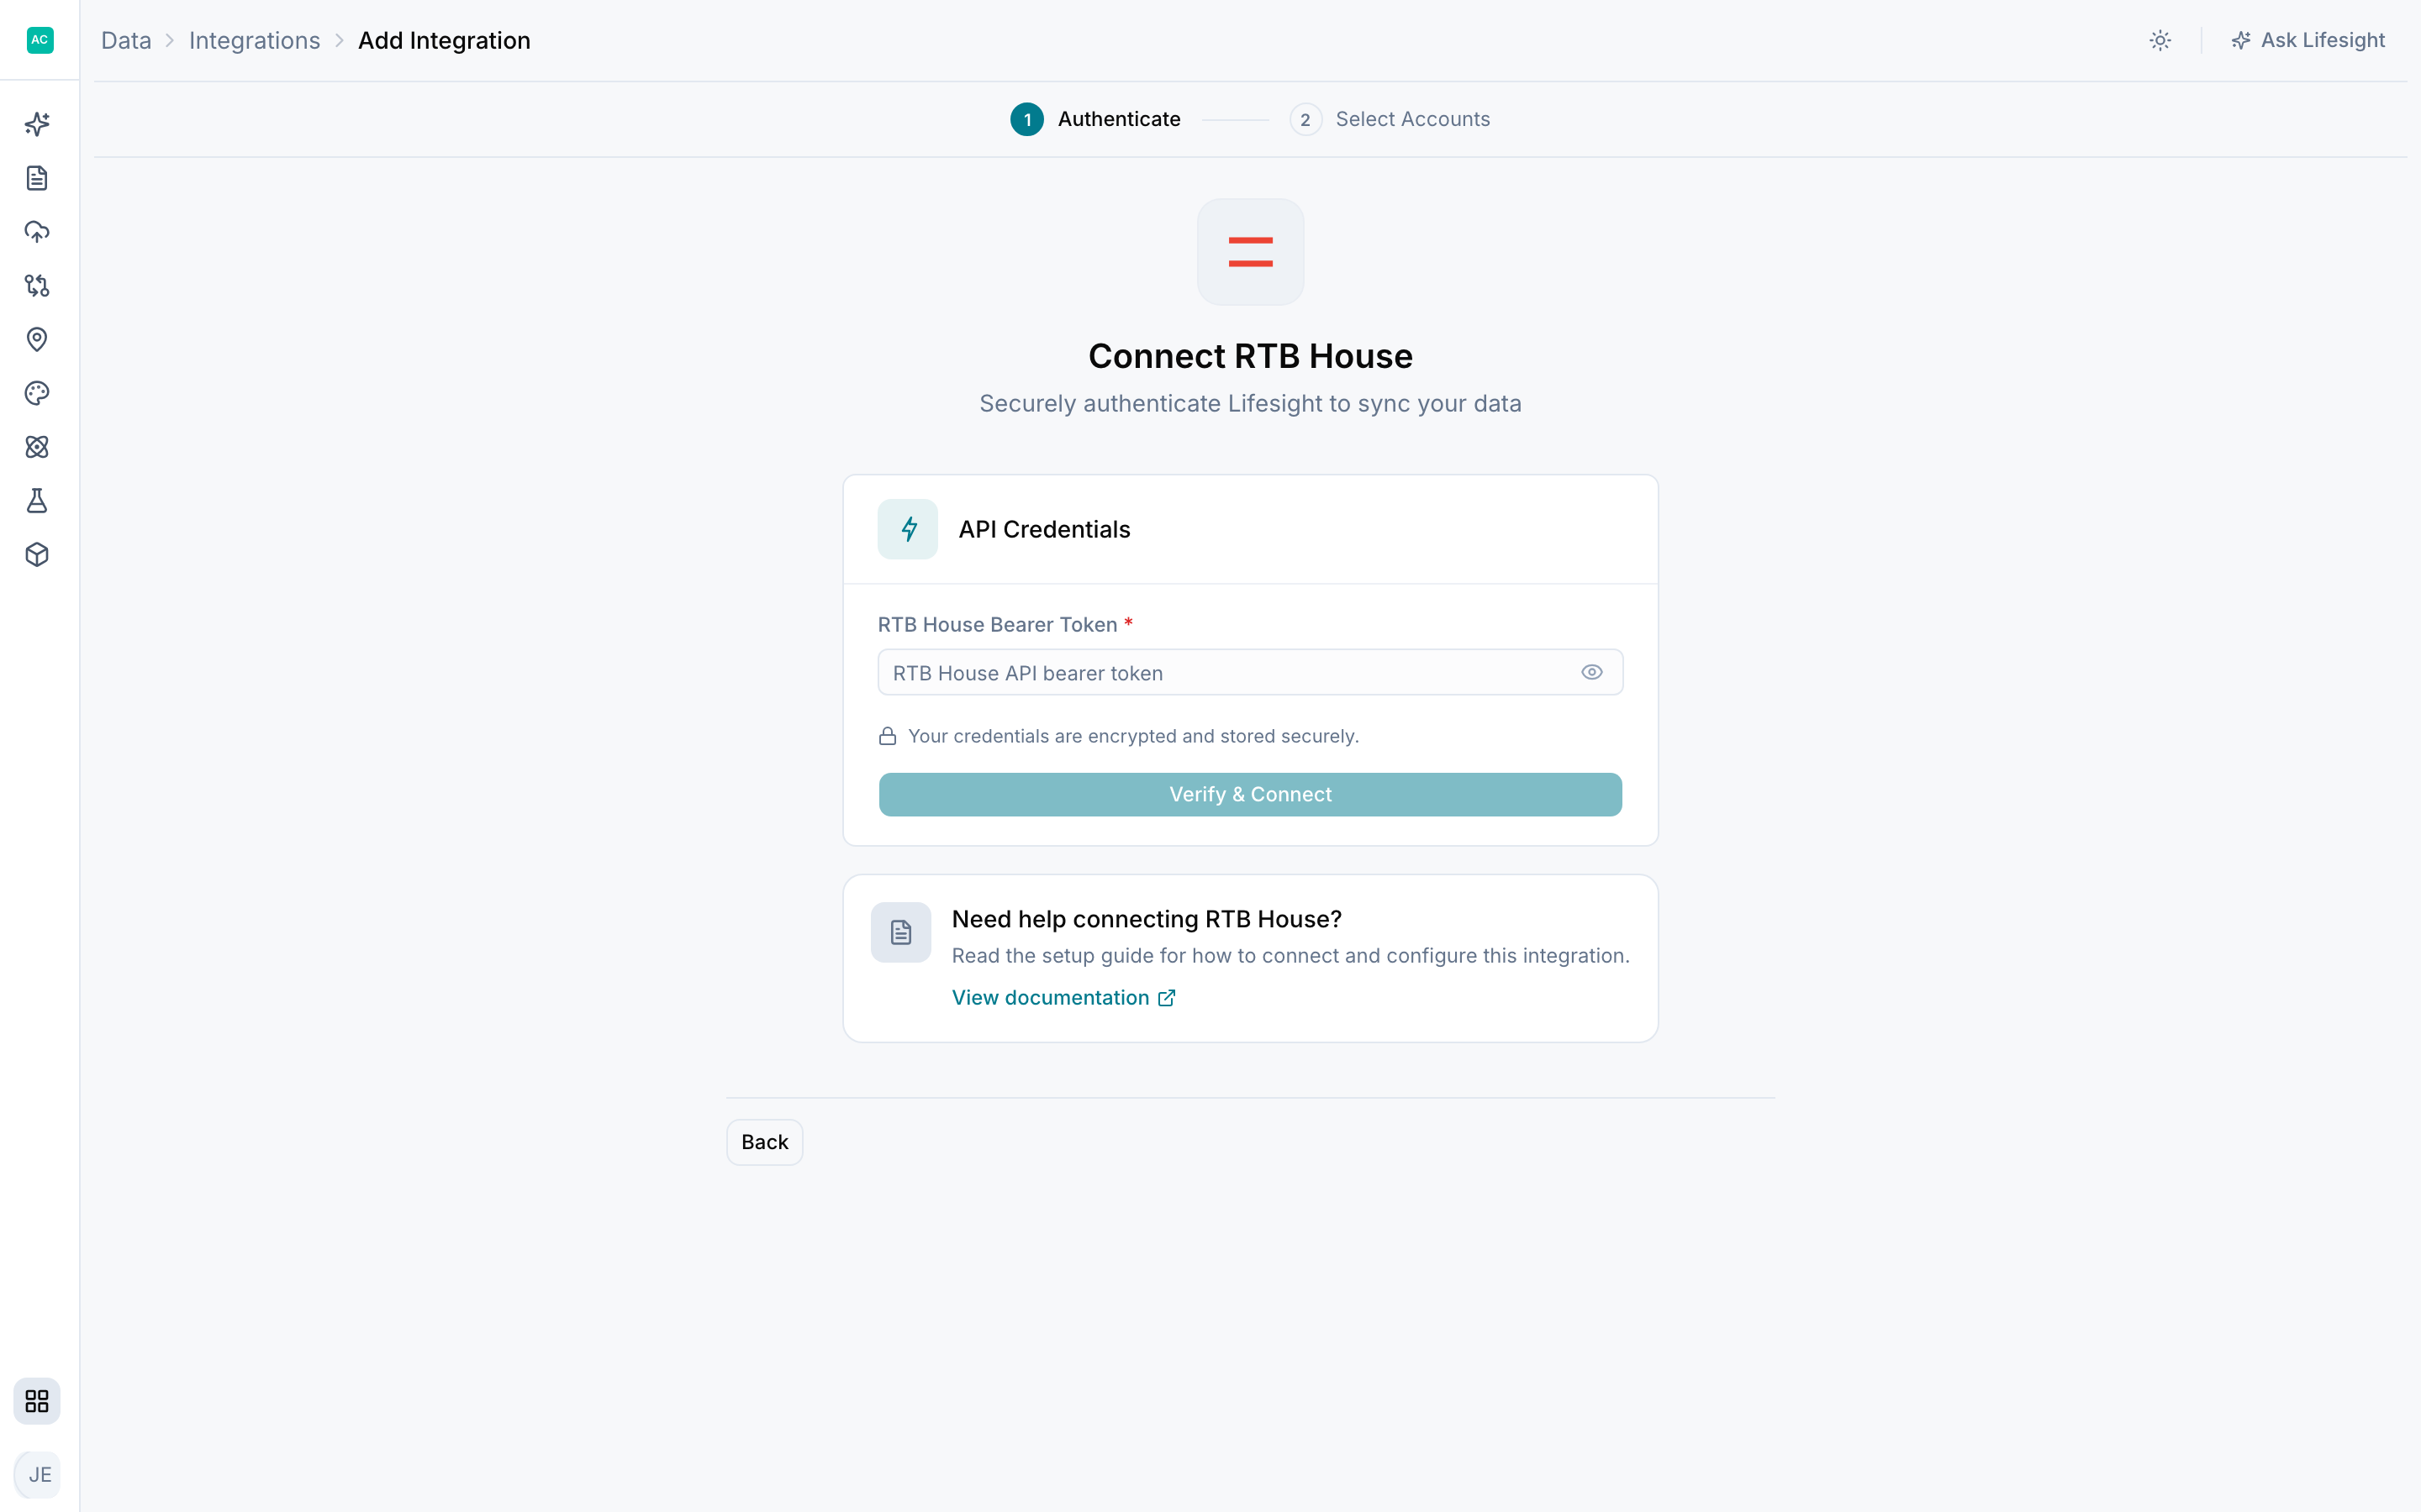This screenshot has width=2421, height=1512.
Task: Click the API Credentials lightning icon
Action: click(x=909, y=529)
